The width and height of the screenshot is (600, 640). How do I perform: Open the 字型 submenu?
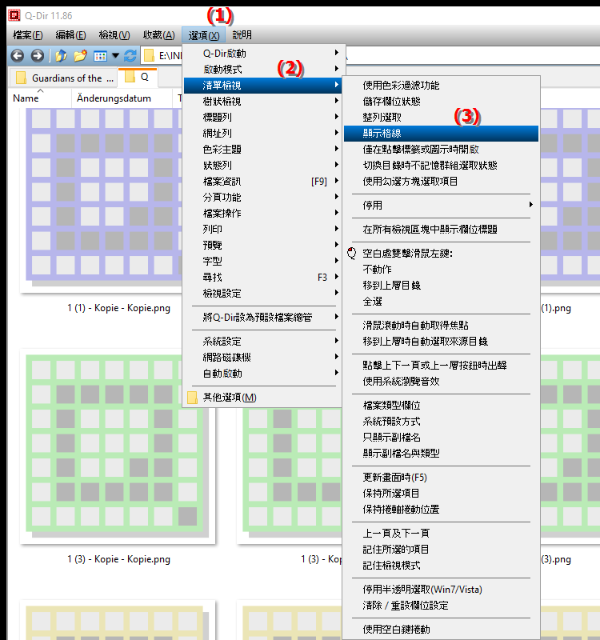(262, 261)
